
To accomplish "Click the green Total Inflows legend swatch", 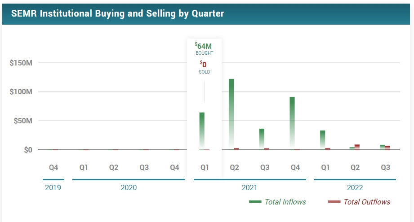I will [x=255, y=202].
